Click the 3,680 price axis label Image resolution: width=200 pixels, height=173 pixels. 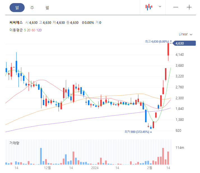click(180, 66)
